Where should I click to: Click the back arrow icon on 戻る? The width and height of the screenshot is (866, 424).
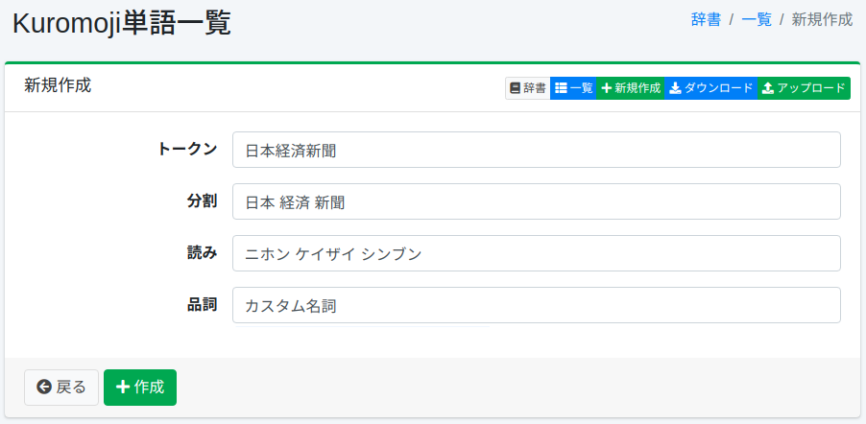click(44, 388)
